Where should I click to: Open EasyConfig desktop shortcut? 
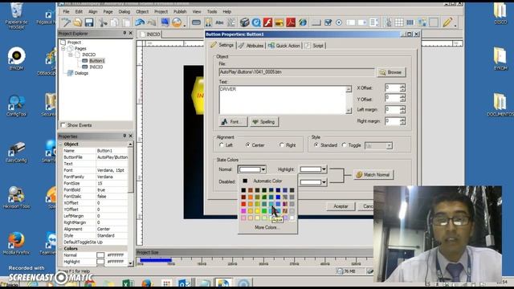pos(16,152)
